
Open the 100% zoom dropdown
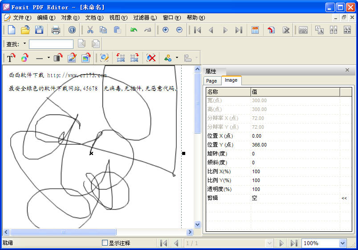click(342, 243)
